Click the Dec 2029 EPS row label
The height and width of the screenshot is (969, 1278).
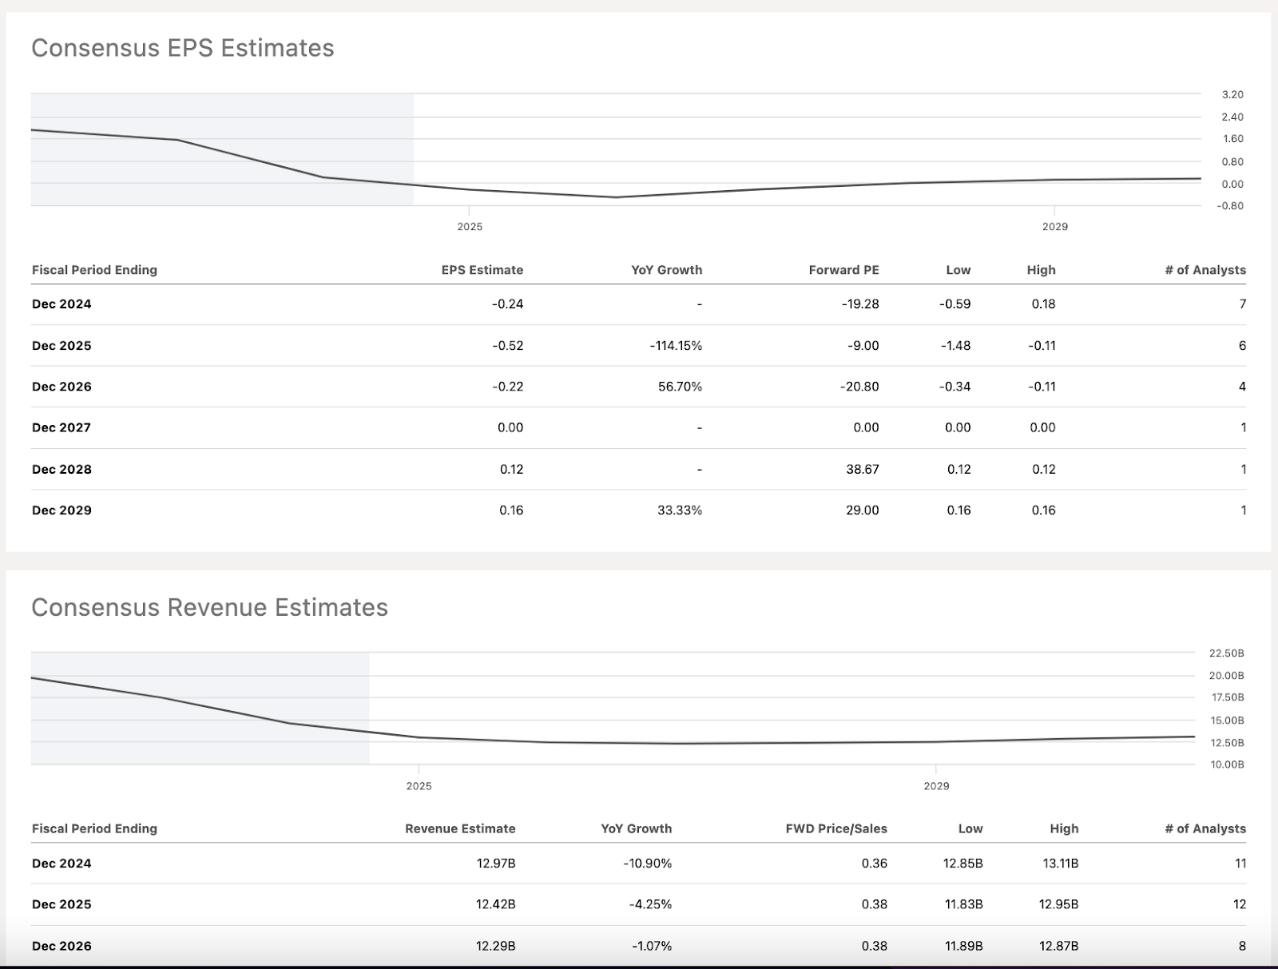[62, 510]
